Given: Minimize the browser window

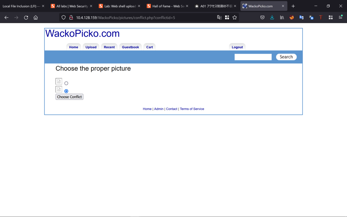Looking at the screenshot, I should coord(315,6).
